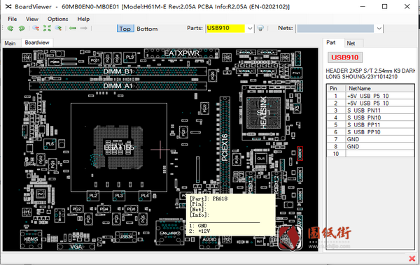Click the PL2 inductor component

tap(93, 196)
